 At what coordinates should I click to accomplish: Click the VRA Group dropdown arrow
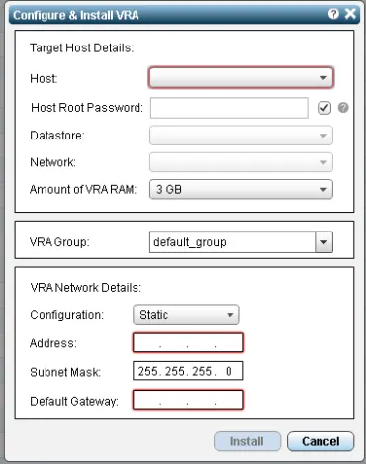tap(323, 242)
